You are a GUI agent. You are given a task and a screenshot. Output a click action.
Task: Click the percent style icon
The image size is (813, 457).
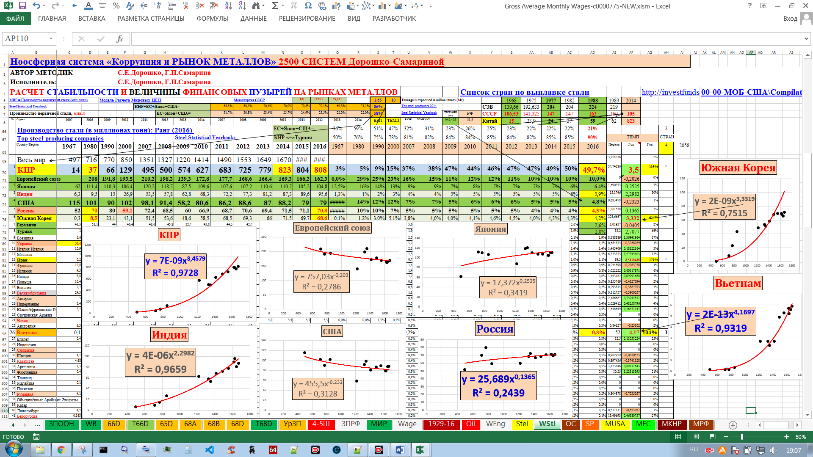tap(116, 6)
